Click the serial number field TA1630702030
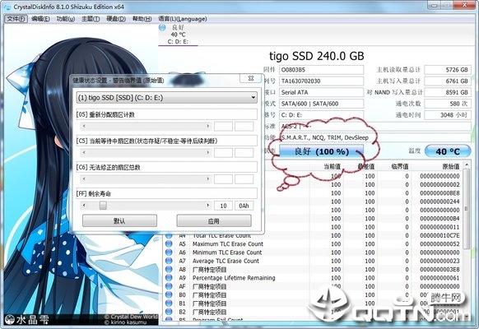Image resolution: width=479 pixels, height=329 pixels. pos(321,81)
